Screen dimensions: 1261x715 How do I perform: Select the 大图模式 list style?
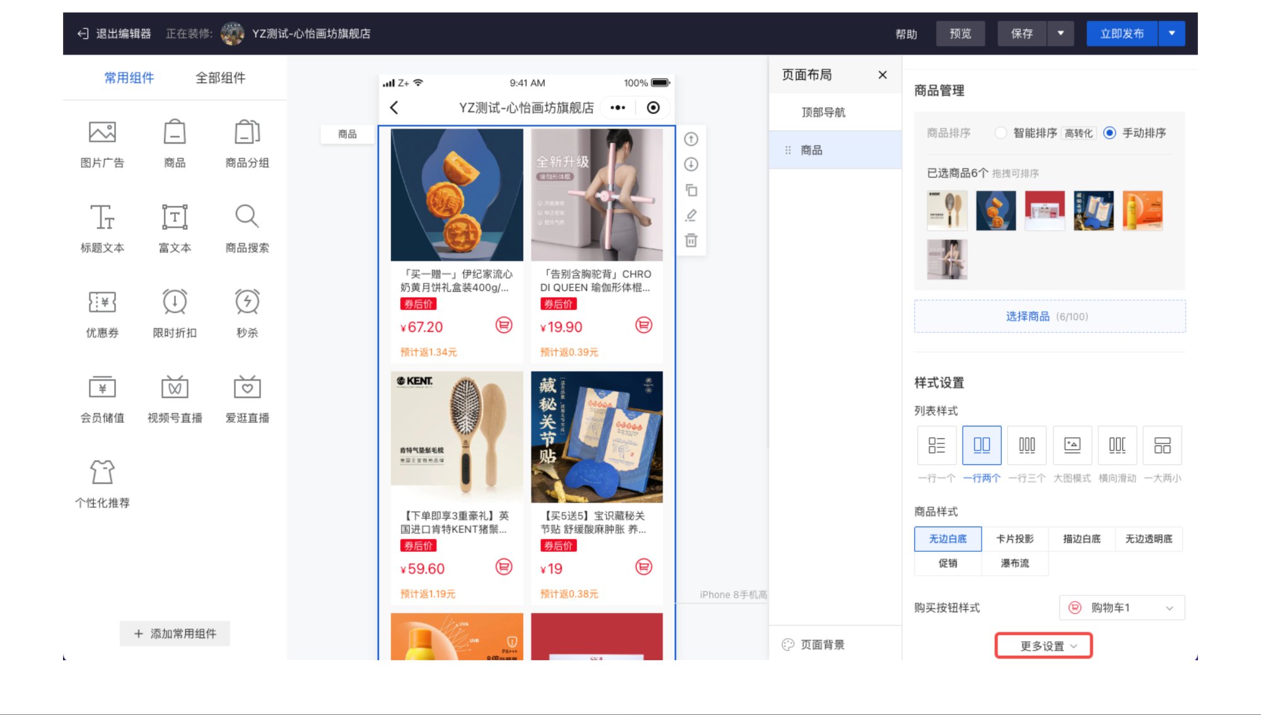click(x=1072, y=445)
